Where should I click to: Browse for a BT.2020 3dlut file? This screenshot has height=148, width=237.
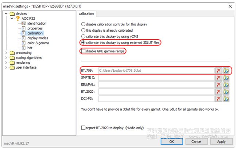tap(226, 92)
